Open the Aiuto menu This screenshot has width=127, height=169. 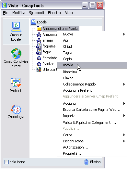tap(69, 13)
